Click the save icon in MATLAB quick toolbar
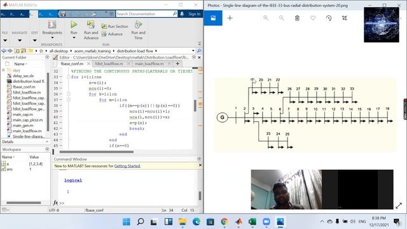The width and height of the screenshot is (407, 229). click(63, 14)
